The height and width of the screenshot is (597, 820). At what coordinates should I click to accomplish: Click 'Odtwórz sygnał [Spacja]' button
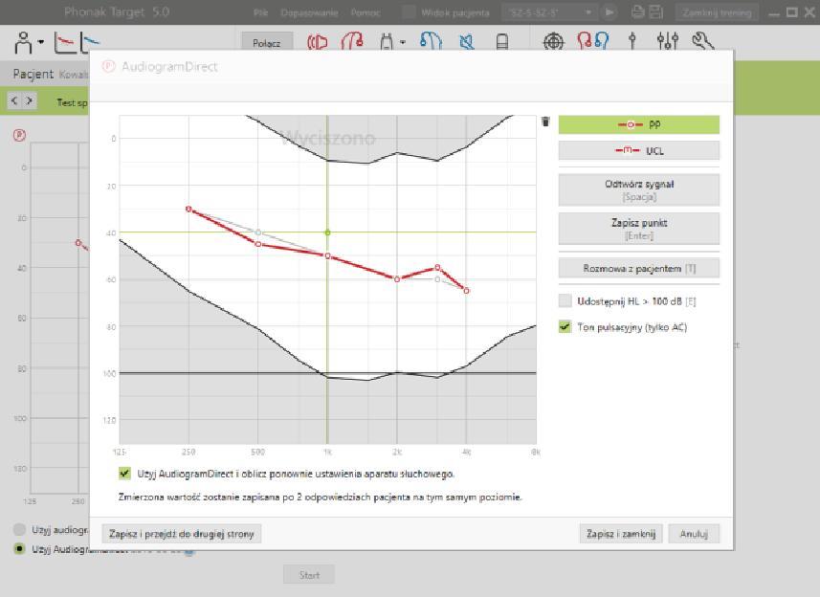638,189
